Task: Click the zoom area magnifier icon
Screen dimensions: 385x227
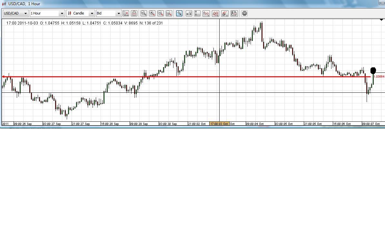Action: (169, 14)
